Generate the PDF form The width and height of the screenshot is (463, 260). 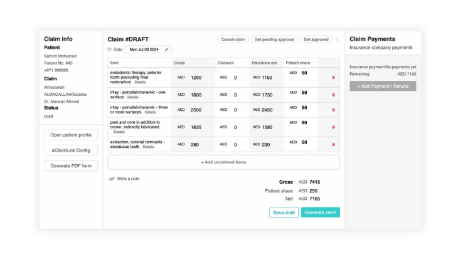[71, 165]
